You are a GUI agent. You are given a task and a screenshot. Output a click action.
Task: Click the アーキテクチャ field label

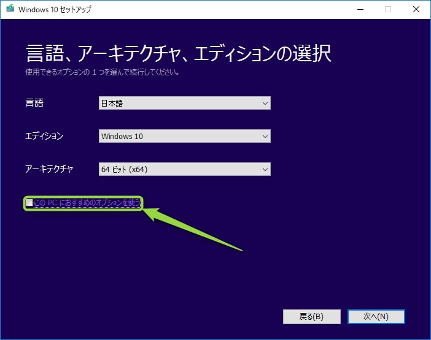(x=49, y=168)
